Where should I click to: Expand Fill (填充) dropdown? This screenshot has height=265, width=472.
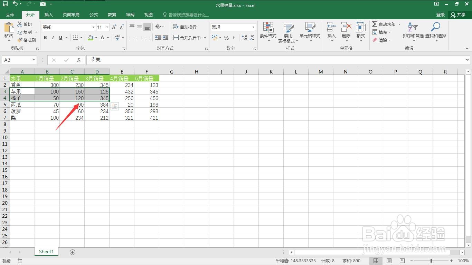coord(389,32)
